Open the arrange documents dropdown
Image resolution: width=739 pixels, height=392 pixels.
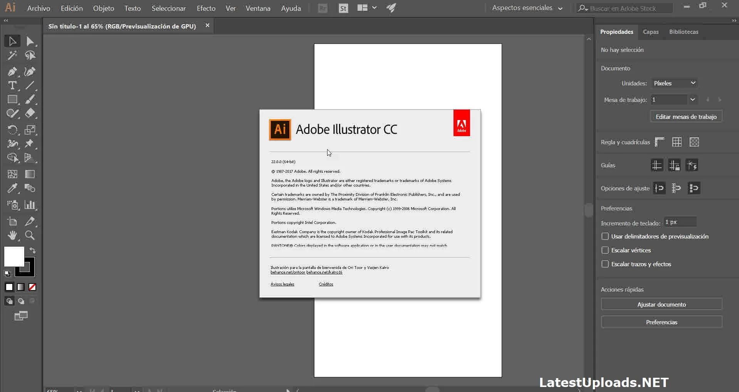coord(366,8)
